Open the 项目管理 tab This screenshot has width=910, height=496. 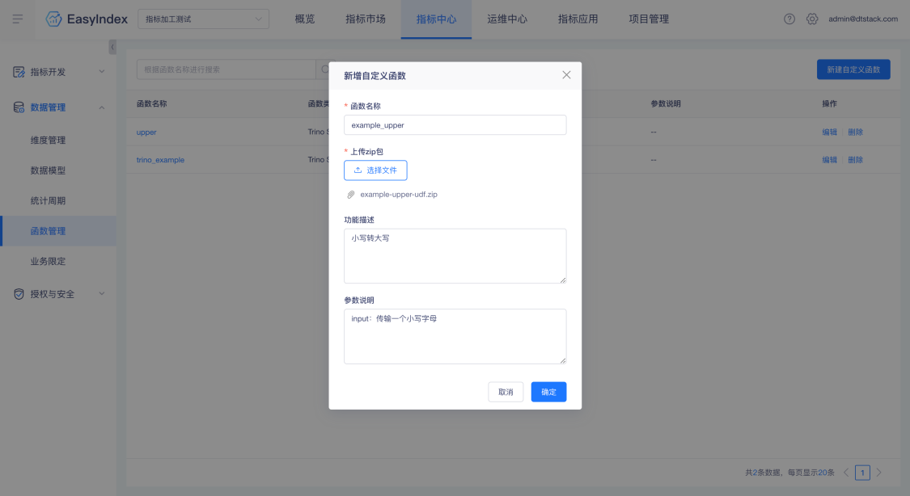pyautogui.click(x=649, y=19)
